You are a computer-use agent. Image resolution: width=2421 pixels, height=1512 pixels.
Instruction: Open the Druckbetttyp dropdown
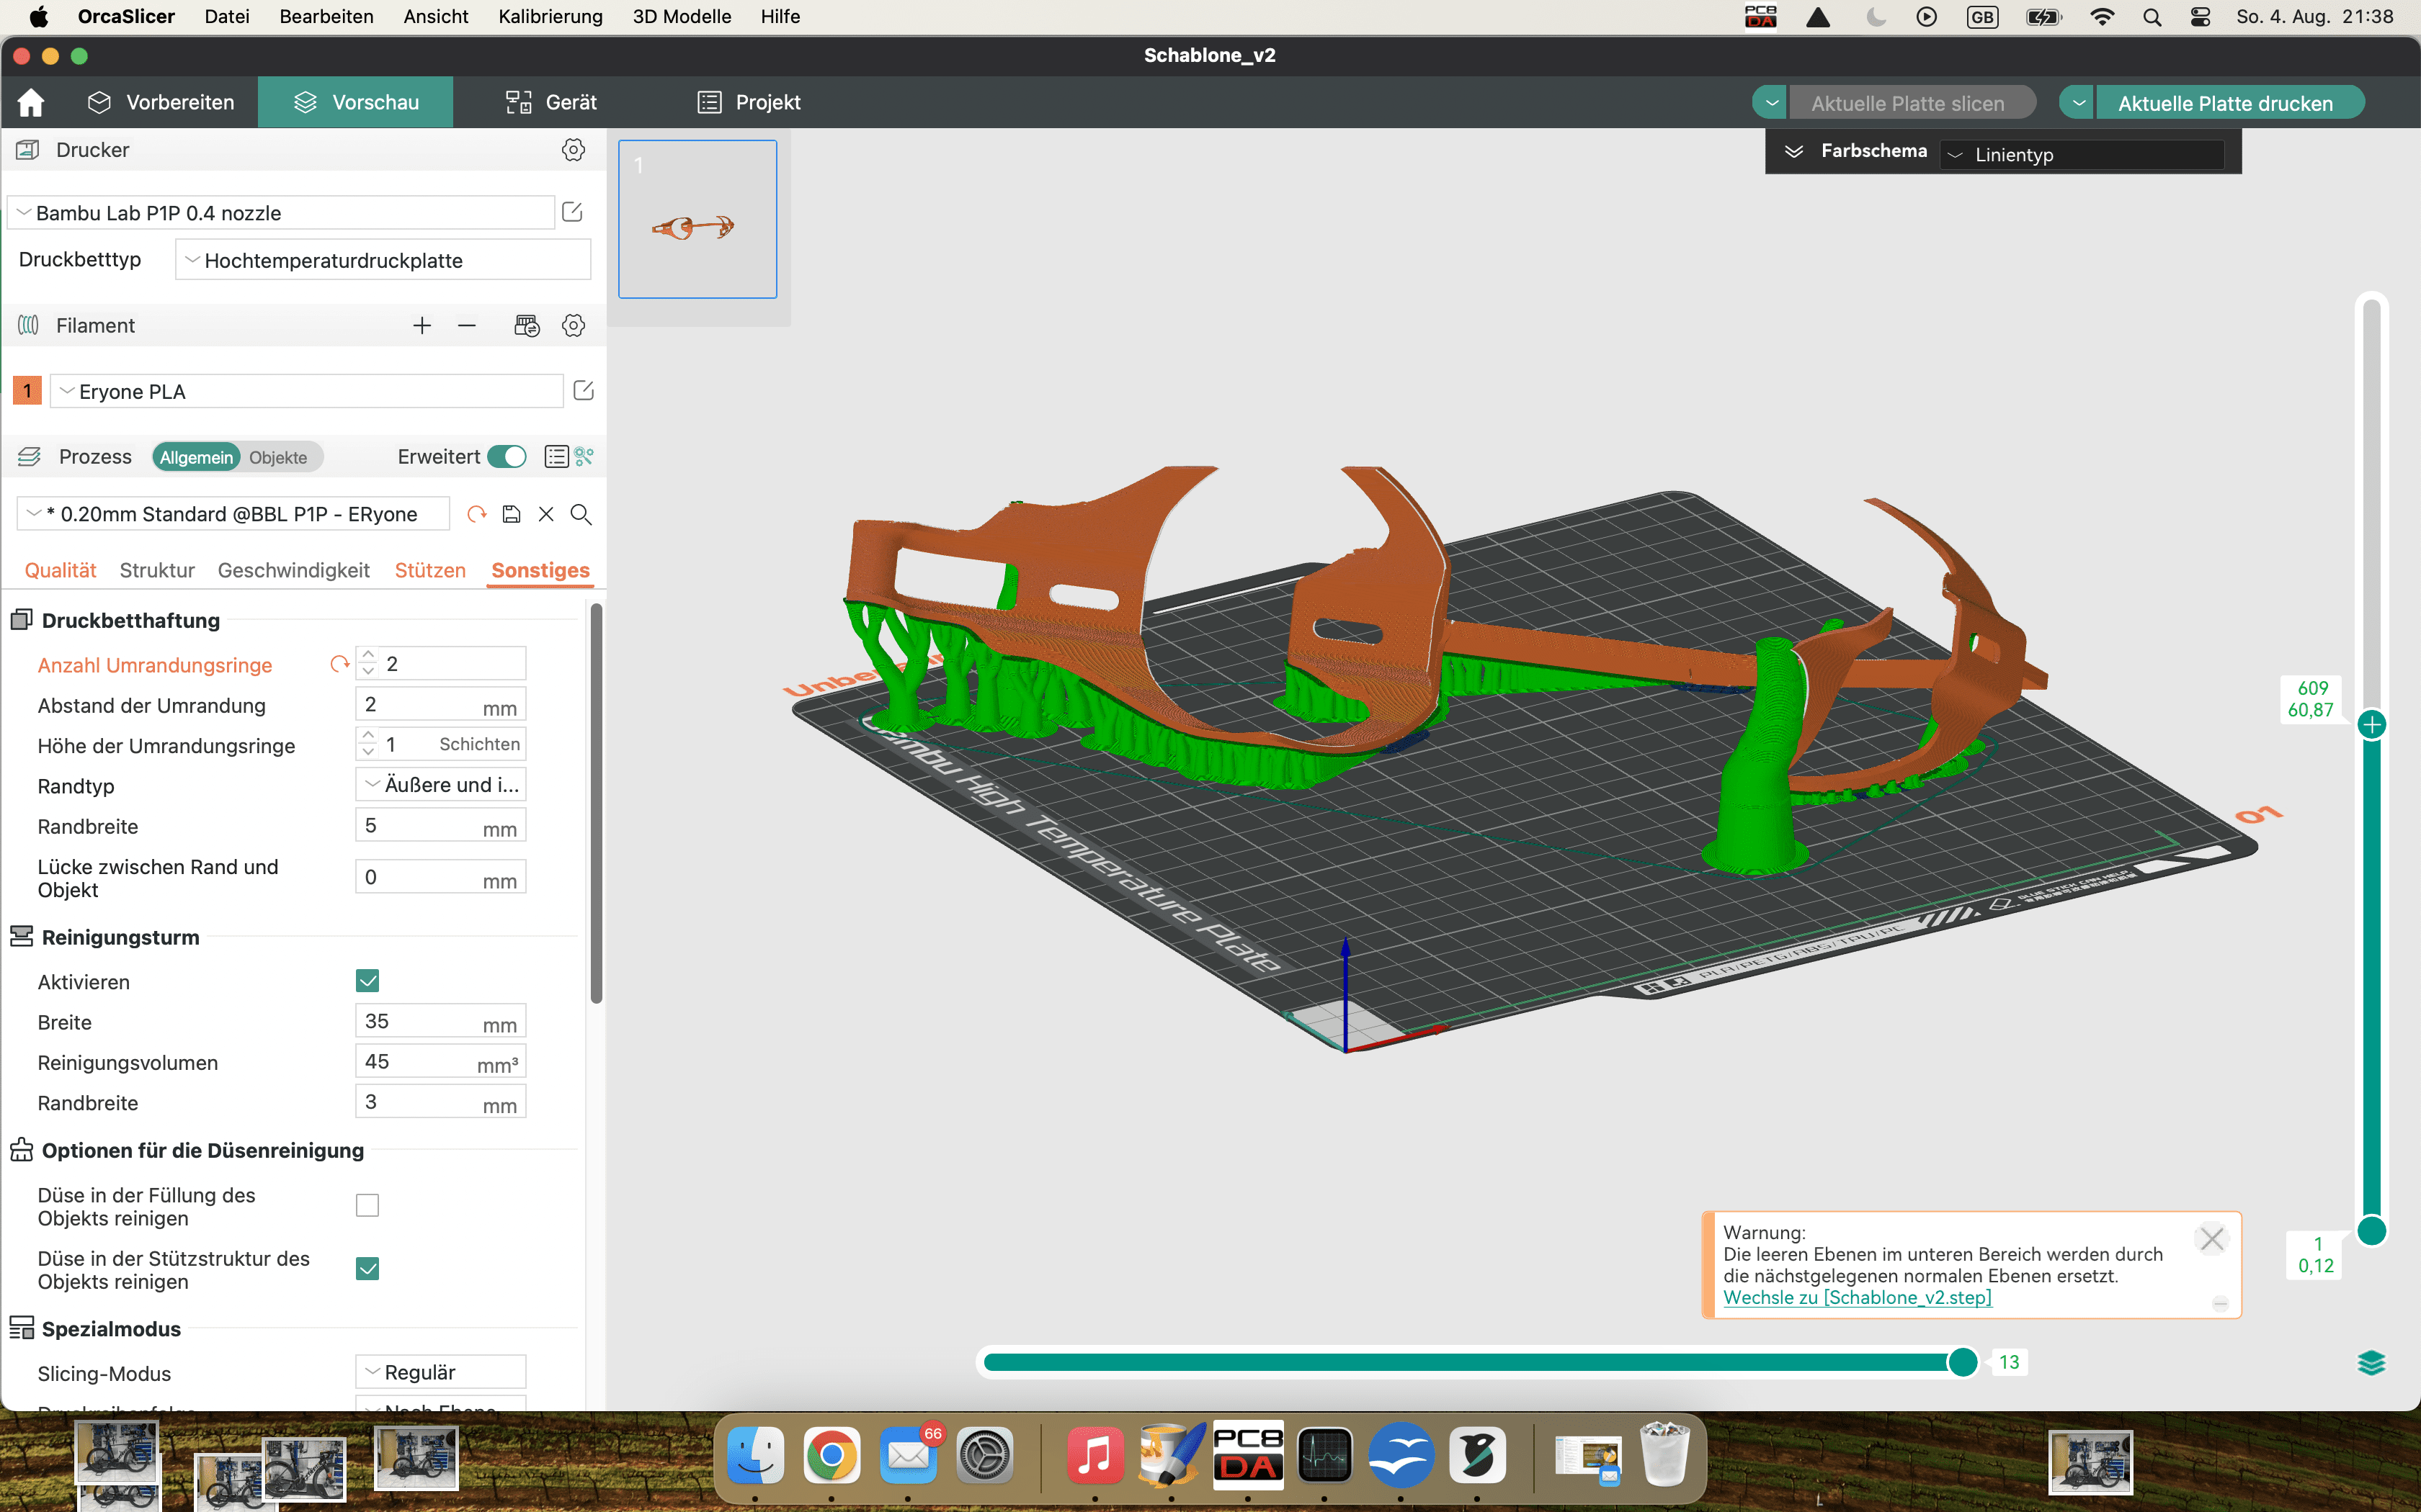click(383, 260)
